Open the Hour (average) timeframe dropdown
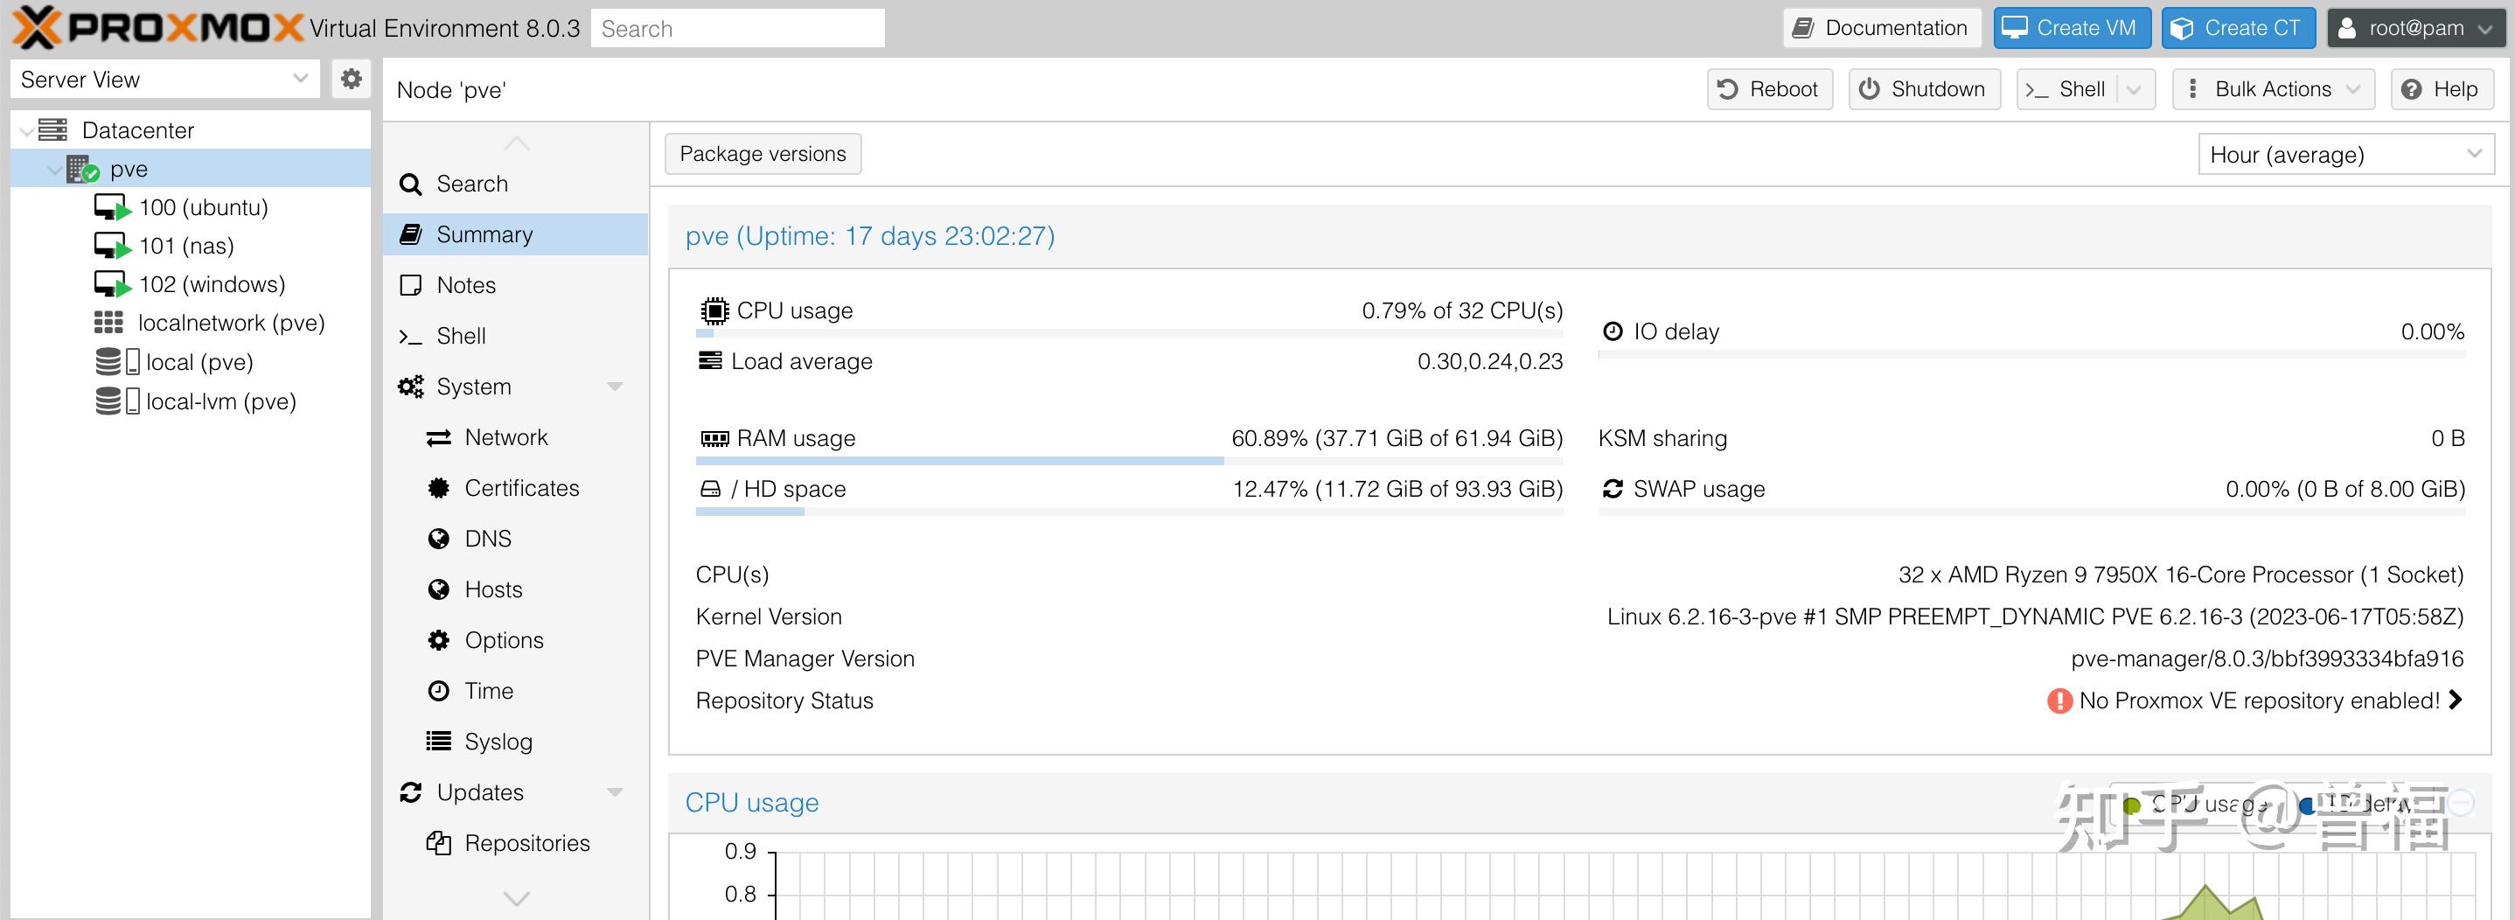 [2345, 154]
